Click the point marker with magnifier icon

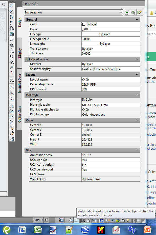pyautogui.click(x=12, y=62)
